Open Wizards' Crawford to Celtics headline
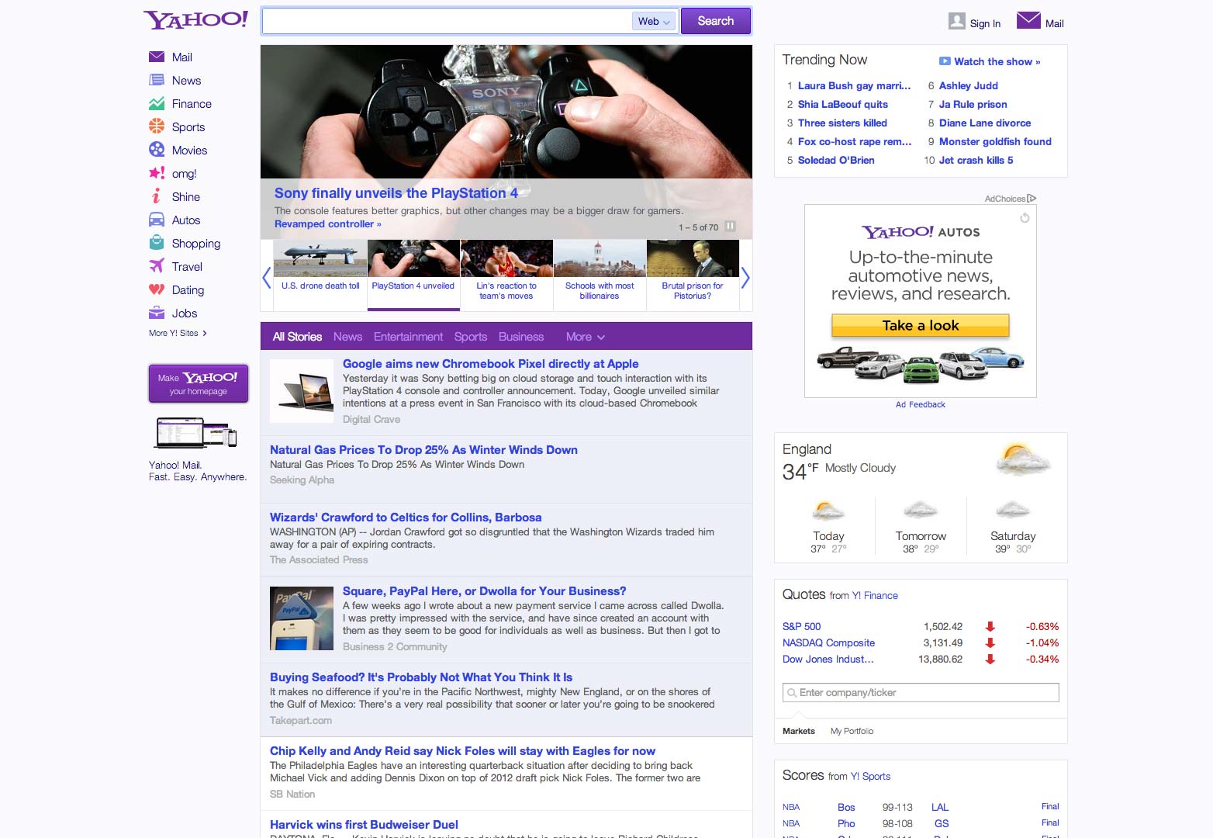 pos(406,518)
